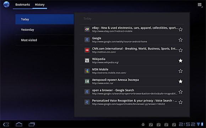Viewport: 206px width, 128px height.
Task: Open the overflow menu icon
Action: [200, 5]
